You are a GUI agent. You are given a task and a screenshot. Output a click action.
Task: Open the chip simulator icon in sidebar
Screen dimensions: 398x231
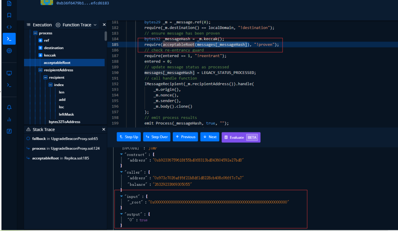click(x=9, y=51)
